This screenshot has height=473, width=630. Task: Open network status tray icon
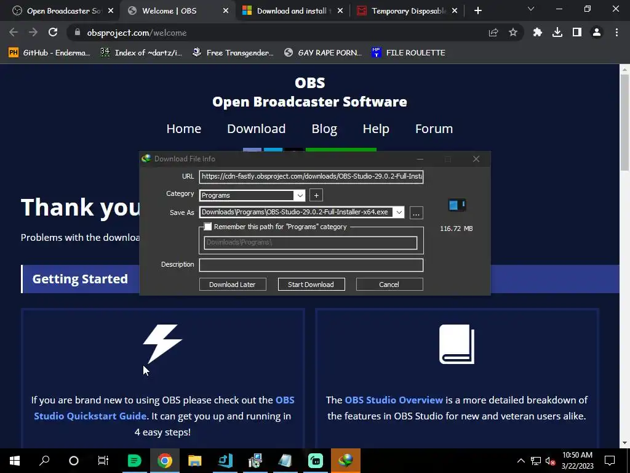536,461
